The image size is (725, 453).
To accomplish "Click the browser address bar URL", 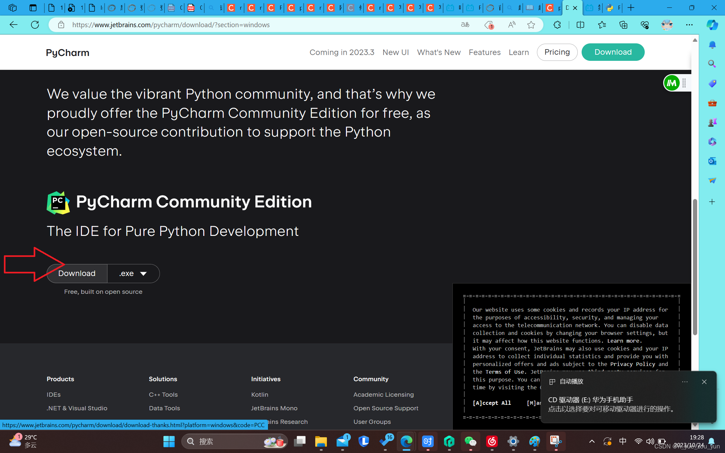I will click(171, 25).
